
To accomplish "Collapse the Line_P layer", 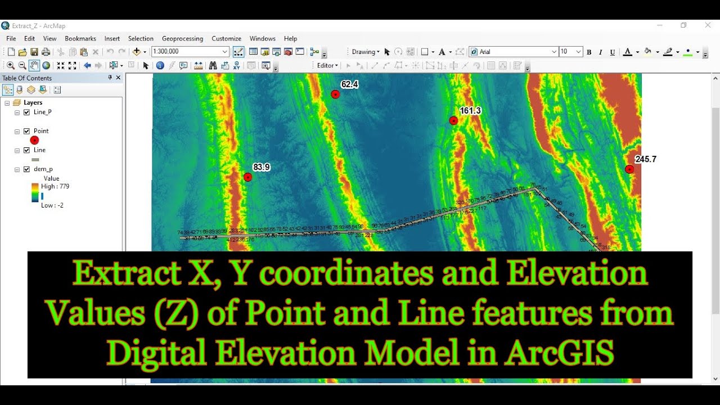I will point(17,112).
